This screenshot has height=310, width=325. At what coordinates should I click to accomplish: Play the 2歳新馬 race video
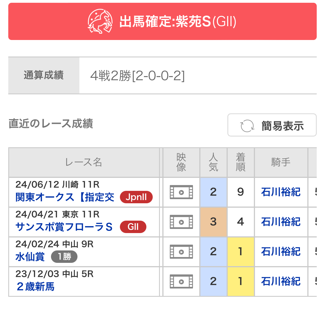(181, 282)
